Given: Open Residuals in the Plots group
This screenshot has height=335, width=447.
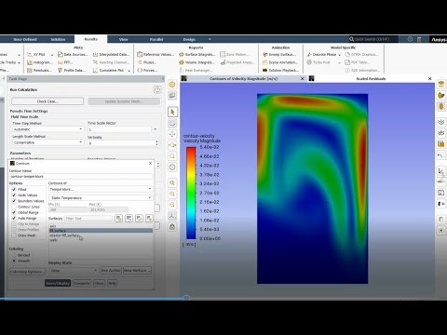Looking at the screenshot, I should click(39, 71).
